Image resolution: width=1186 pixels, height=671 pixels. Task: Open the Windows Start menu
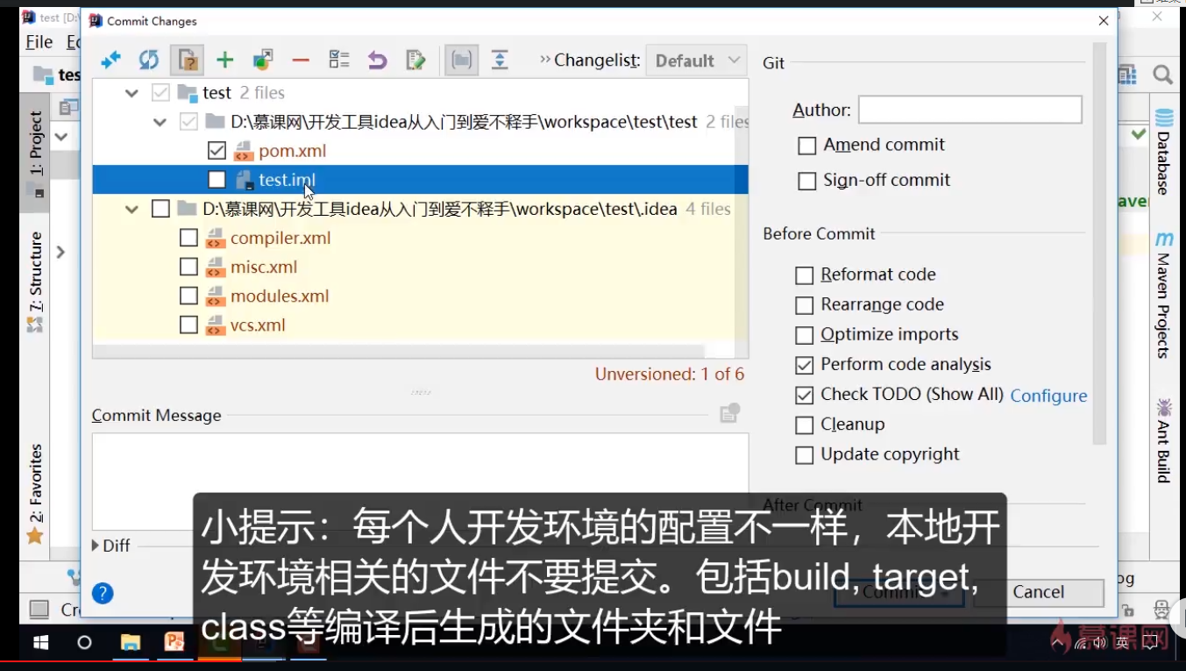pos(40,643)
